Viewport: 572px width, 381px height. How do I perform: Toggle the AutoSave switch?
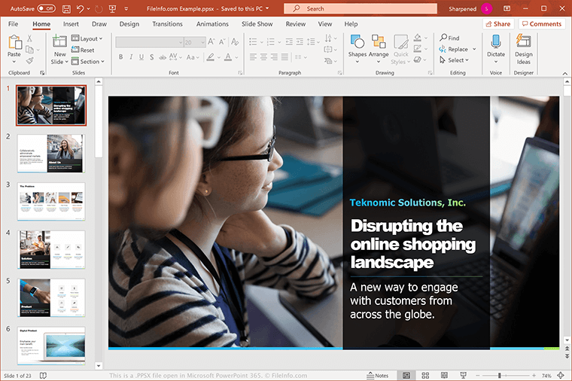point(47,8)
